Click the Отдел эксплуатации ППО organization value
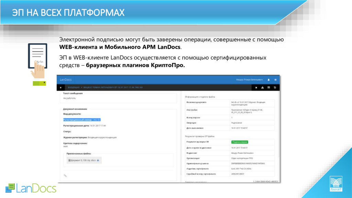 [x=242, y=158]
